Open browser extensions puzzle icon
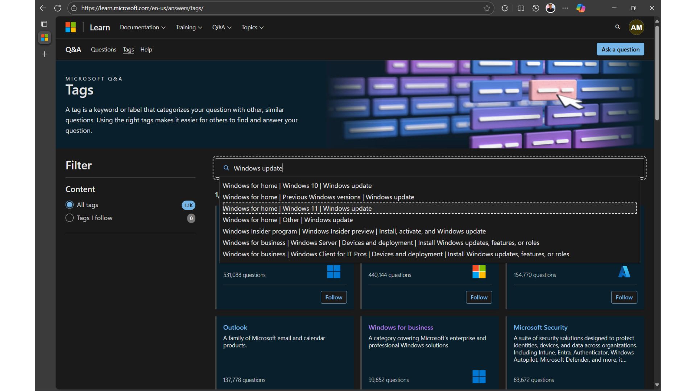Screen dimensions: 696x391 point(505,8)
